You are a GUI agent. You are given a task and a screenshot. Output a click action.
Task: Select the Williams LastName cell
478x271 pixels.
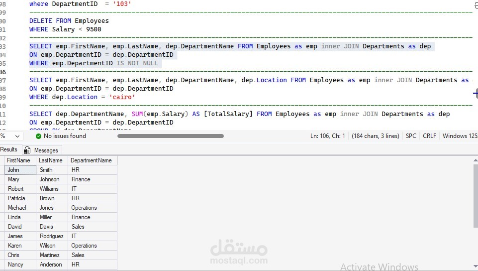click(52, 189)
